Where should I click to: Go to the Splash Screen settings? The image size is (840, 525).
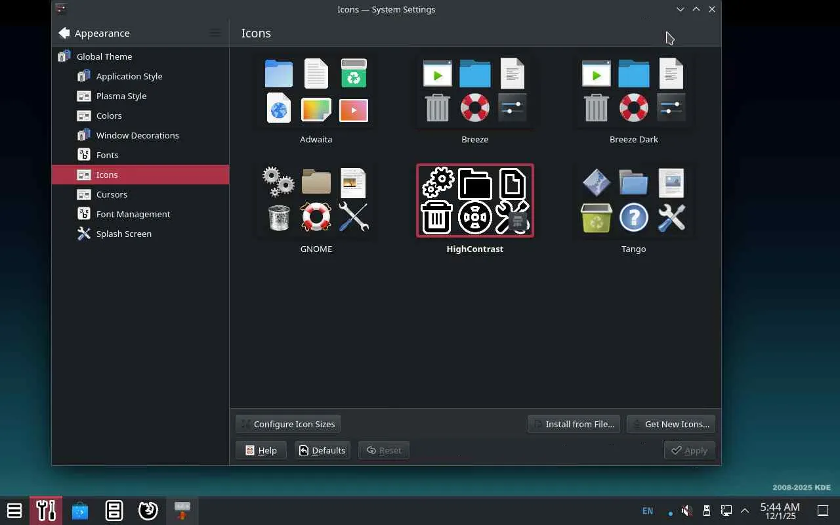(140, 234)
